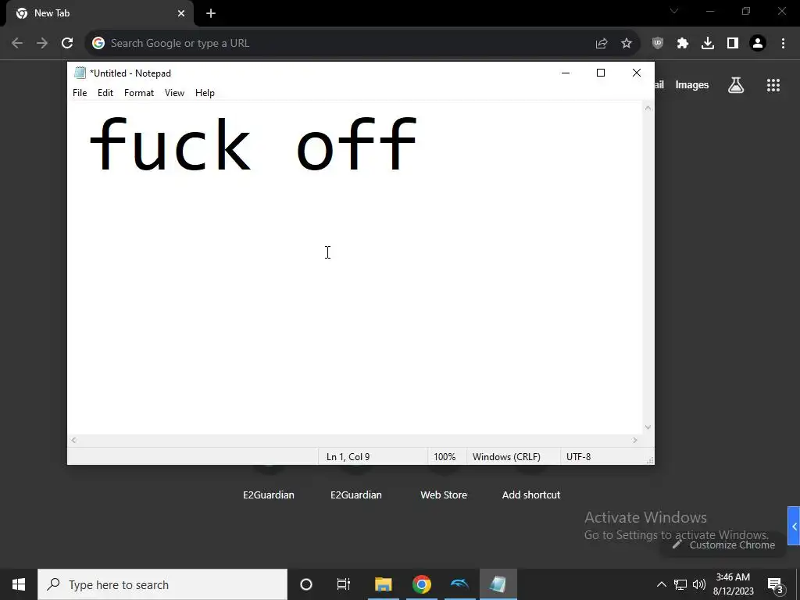Click the 100% zoom status entry
Screen dimensions: 800x600
pos(445,456)
